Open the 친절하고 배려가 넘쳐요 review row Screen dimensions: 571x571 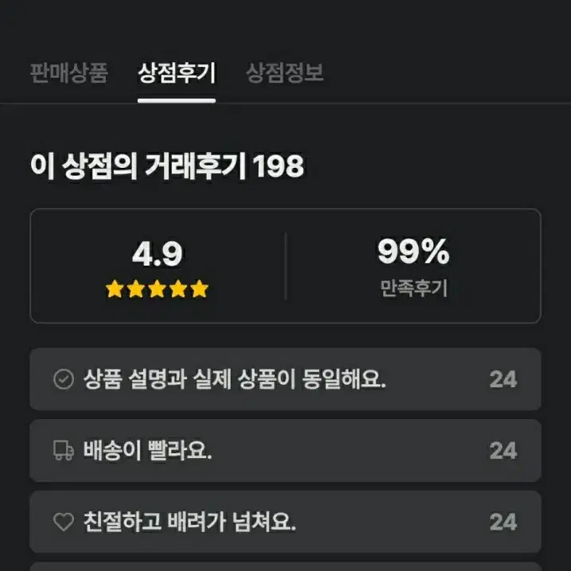click(x=285, y=522)
